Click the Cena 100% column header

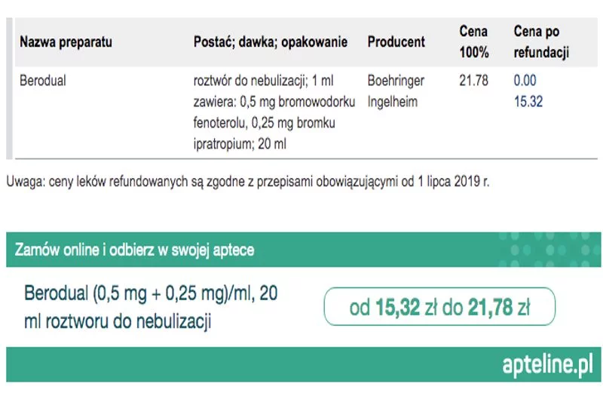pos(474,42)
